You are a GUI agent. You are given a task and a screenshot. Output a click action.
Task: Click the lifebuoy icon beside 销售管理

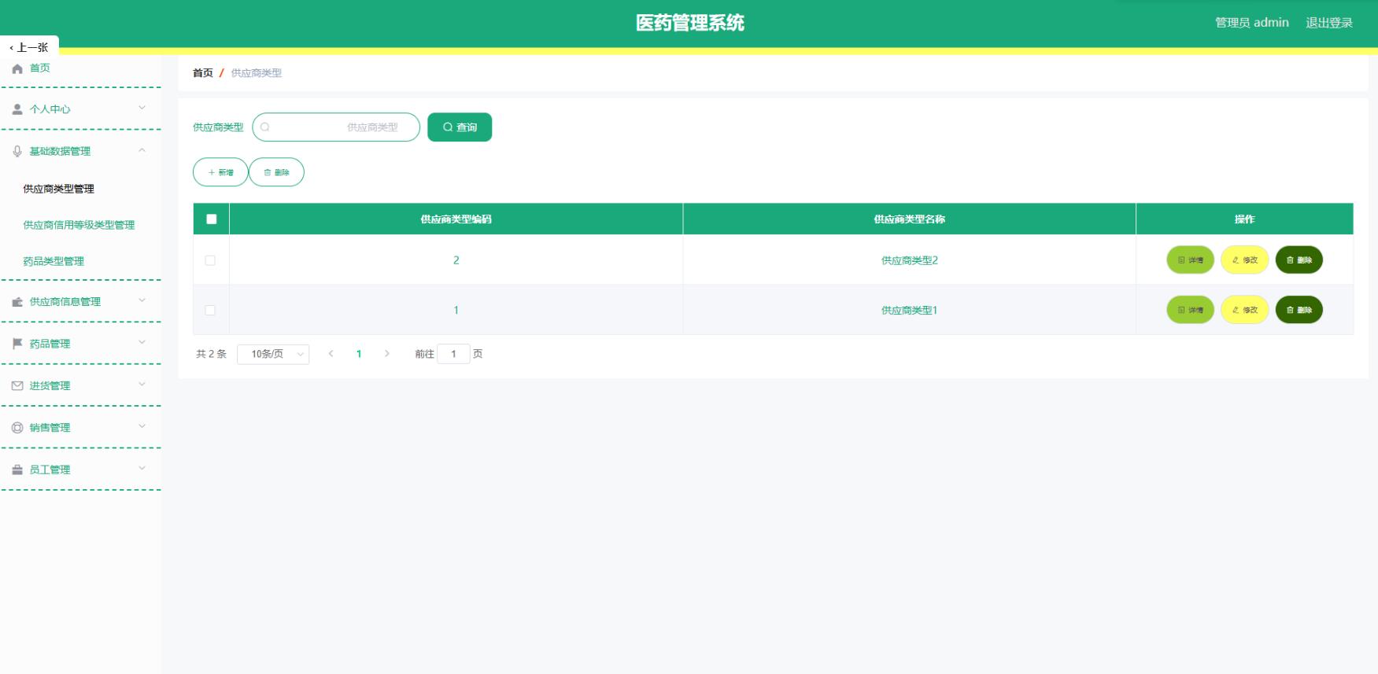pos(17,428)
